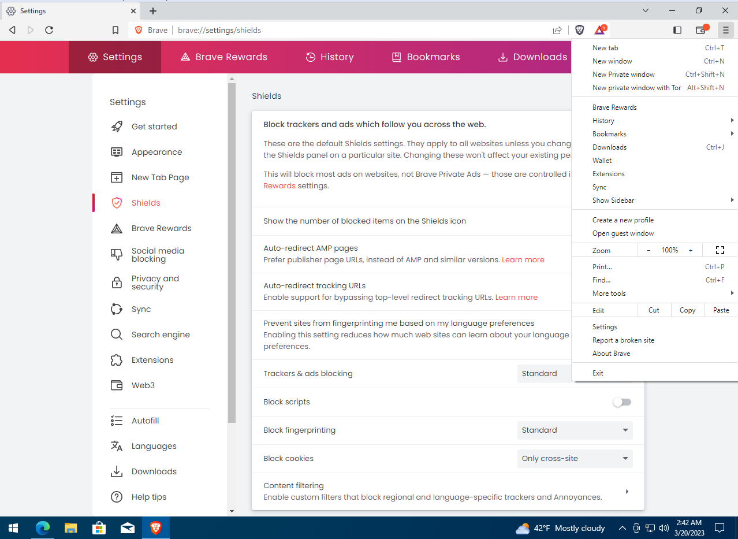Viewport: 738px width, 539px height.
Task: Expand the Content filtering section arrow
Action: (627, 492)
